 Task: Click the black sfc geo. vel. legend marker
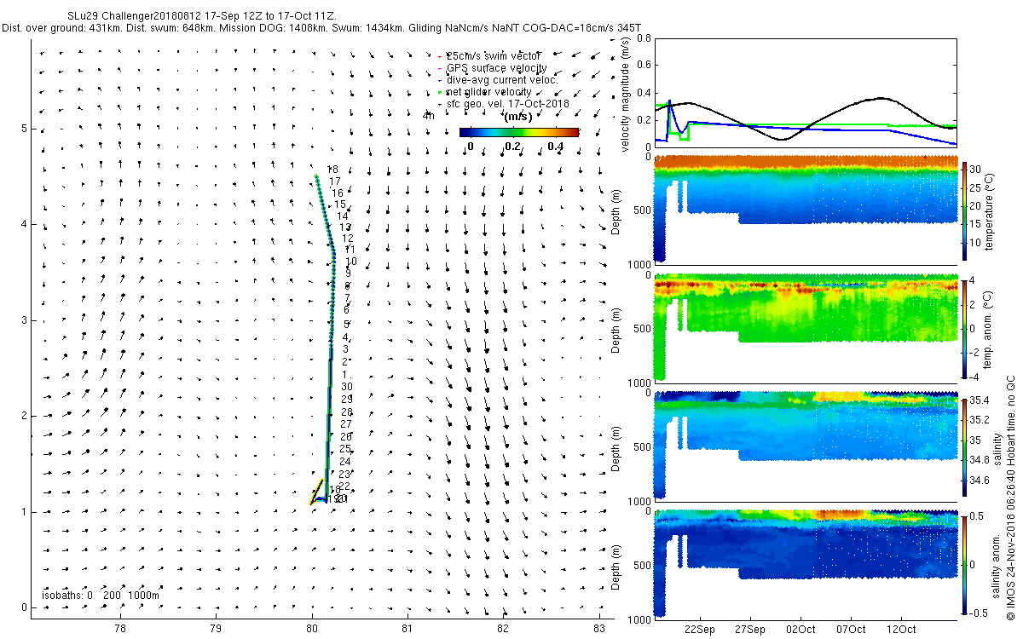coord(440,103)
